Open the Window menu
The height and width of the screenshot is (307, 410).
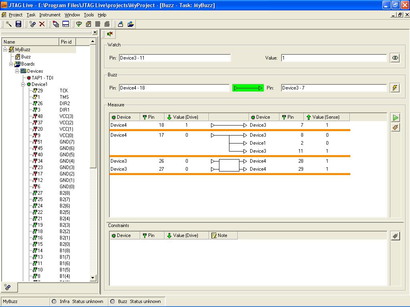tap(72, 15)
